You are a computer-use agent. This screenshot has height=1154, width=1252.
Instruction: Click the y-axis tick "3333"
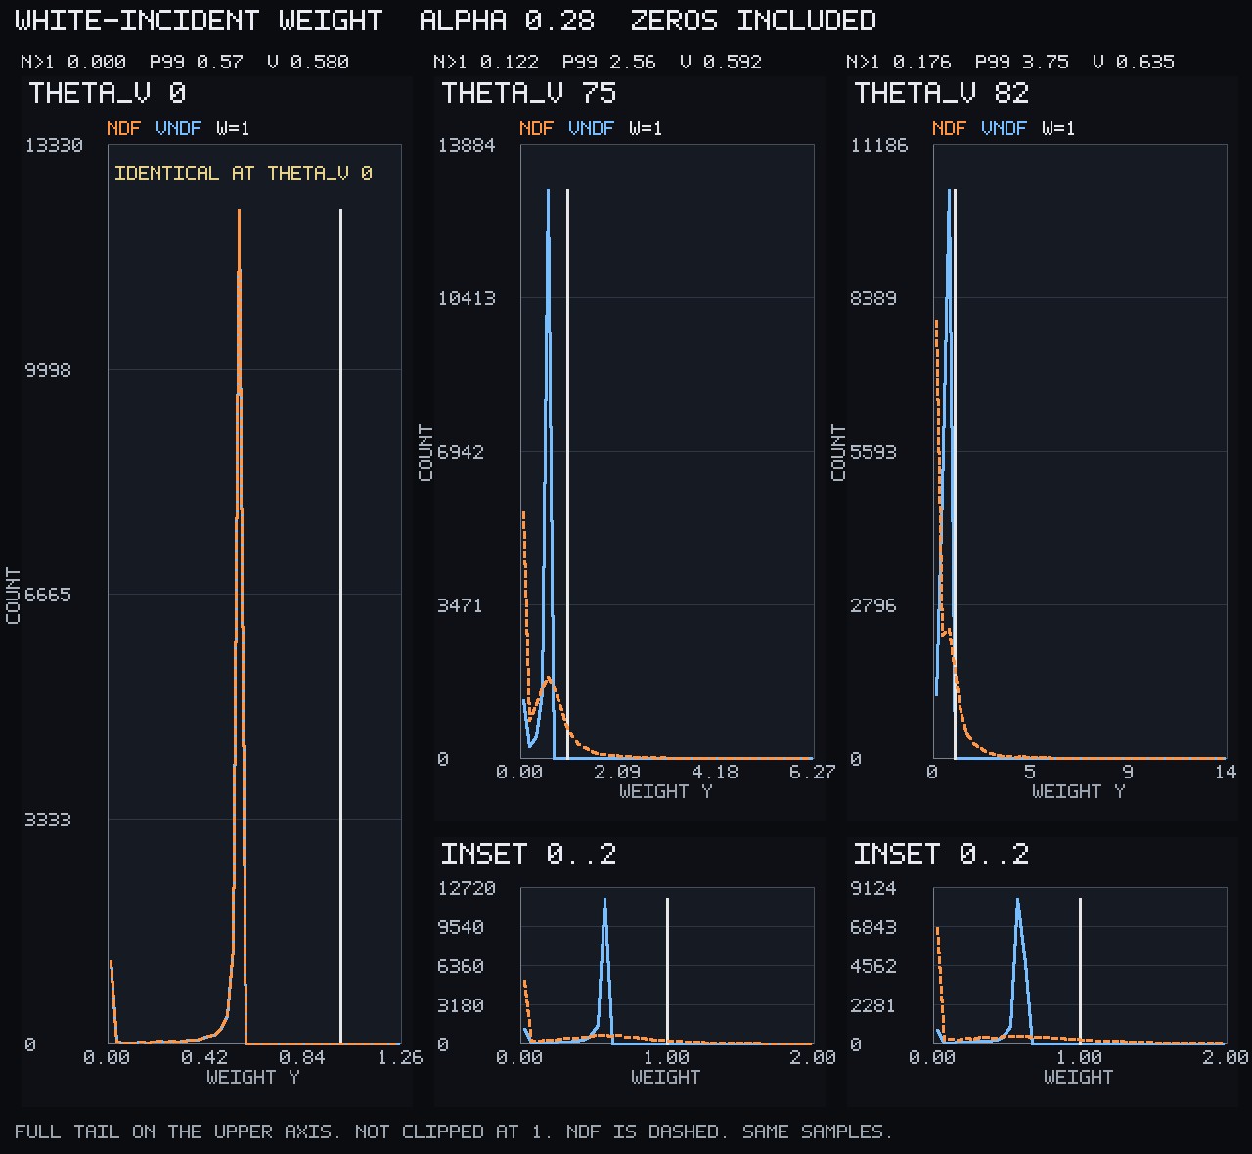click(x=48, y=820)
